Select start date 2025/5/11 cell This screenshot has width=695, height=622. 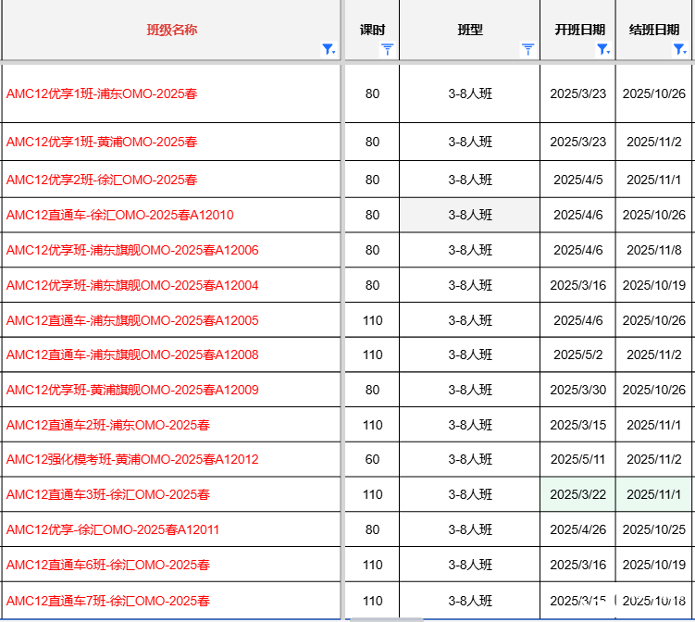(x=578, y=459)
